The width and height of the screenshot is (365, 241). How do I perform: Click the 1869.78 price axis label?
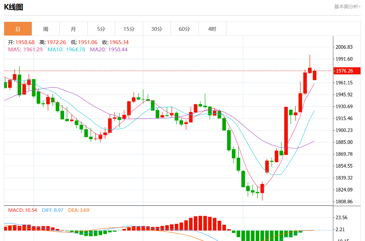[344, 154]
